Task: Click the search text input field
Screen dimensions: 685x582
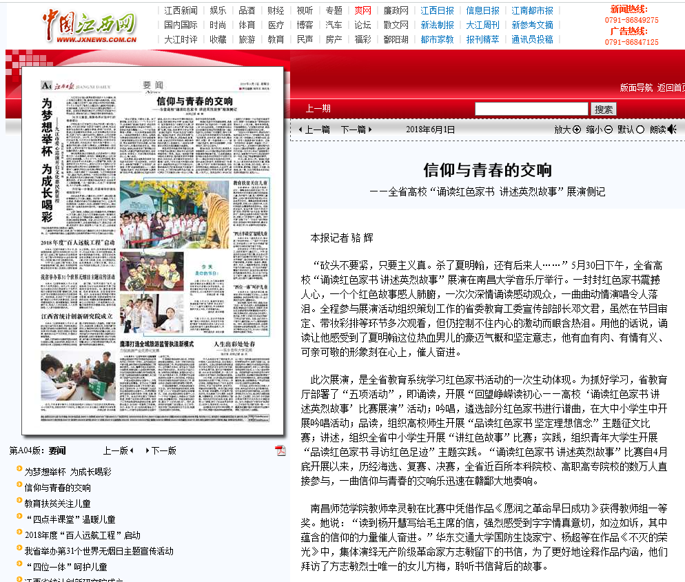Action: [x=531, y=109]
